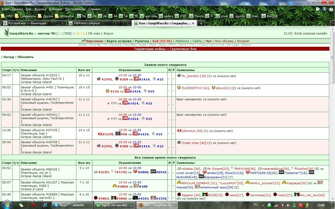The width and height of the screenshot is (335, 209).
Task: Open the Skype taskbar button
Action: click(72, 205)
